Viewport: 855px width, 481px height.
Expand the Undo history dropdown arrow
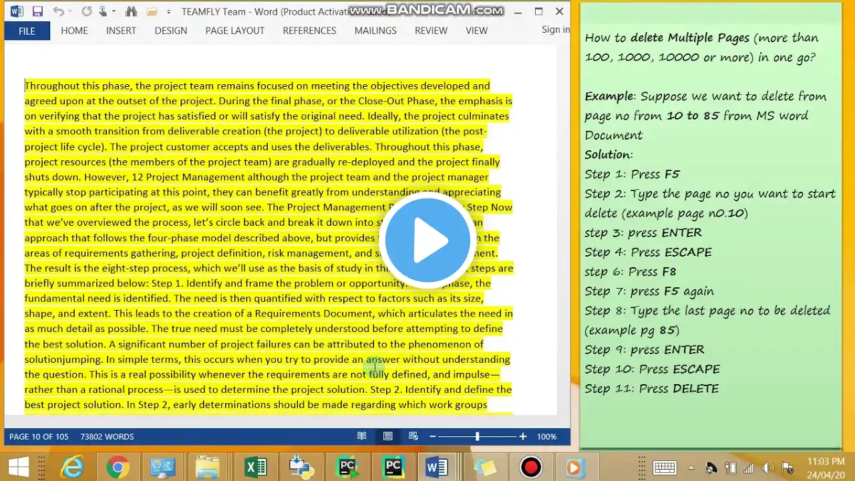click(70, 11)
